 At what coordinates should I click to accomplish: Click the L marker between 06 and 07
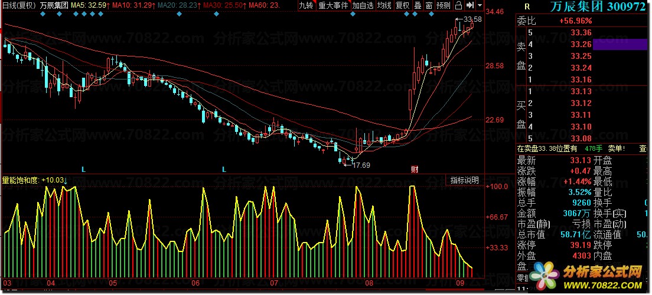click(224, 169)
